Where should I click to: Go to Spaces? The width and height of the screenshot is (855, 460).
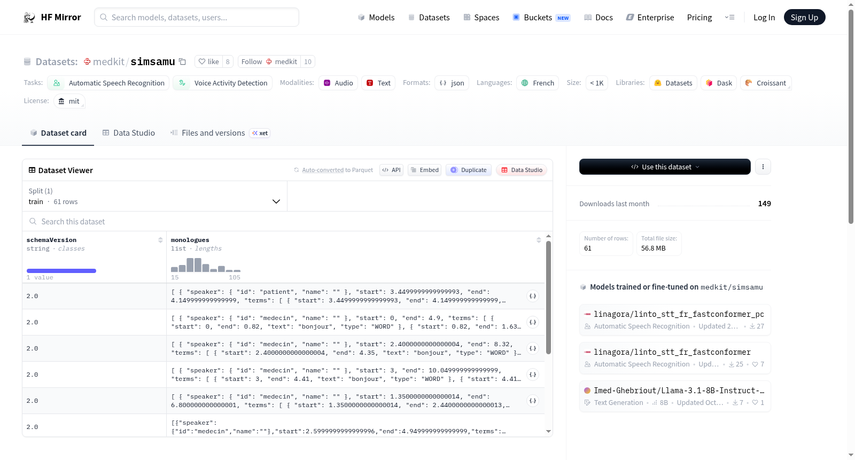pos(481,18)
